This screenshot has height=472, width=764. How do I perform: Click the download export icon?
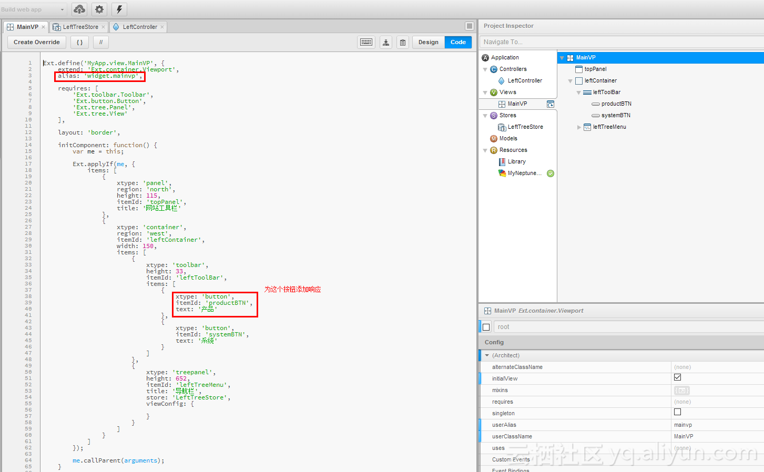386,42
